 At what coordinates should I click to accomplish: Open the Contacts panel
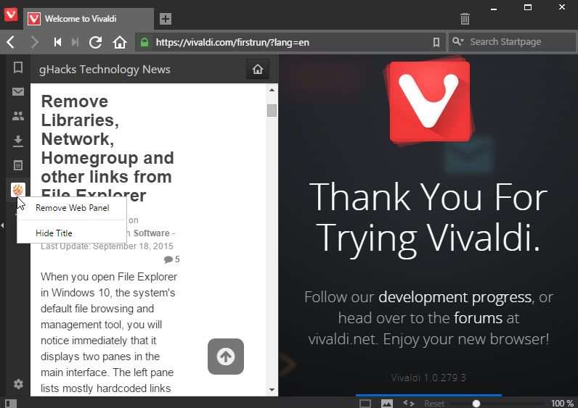18,116
